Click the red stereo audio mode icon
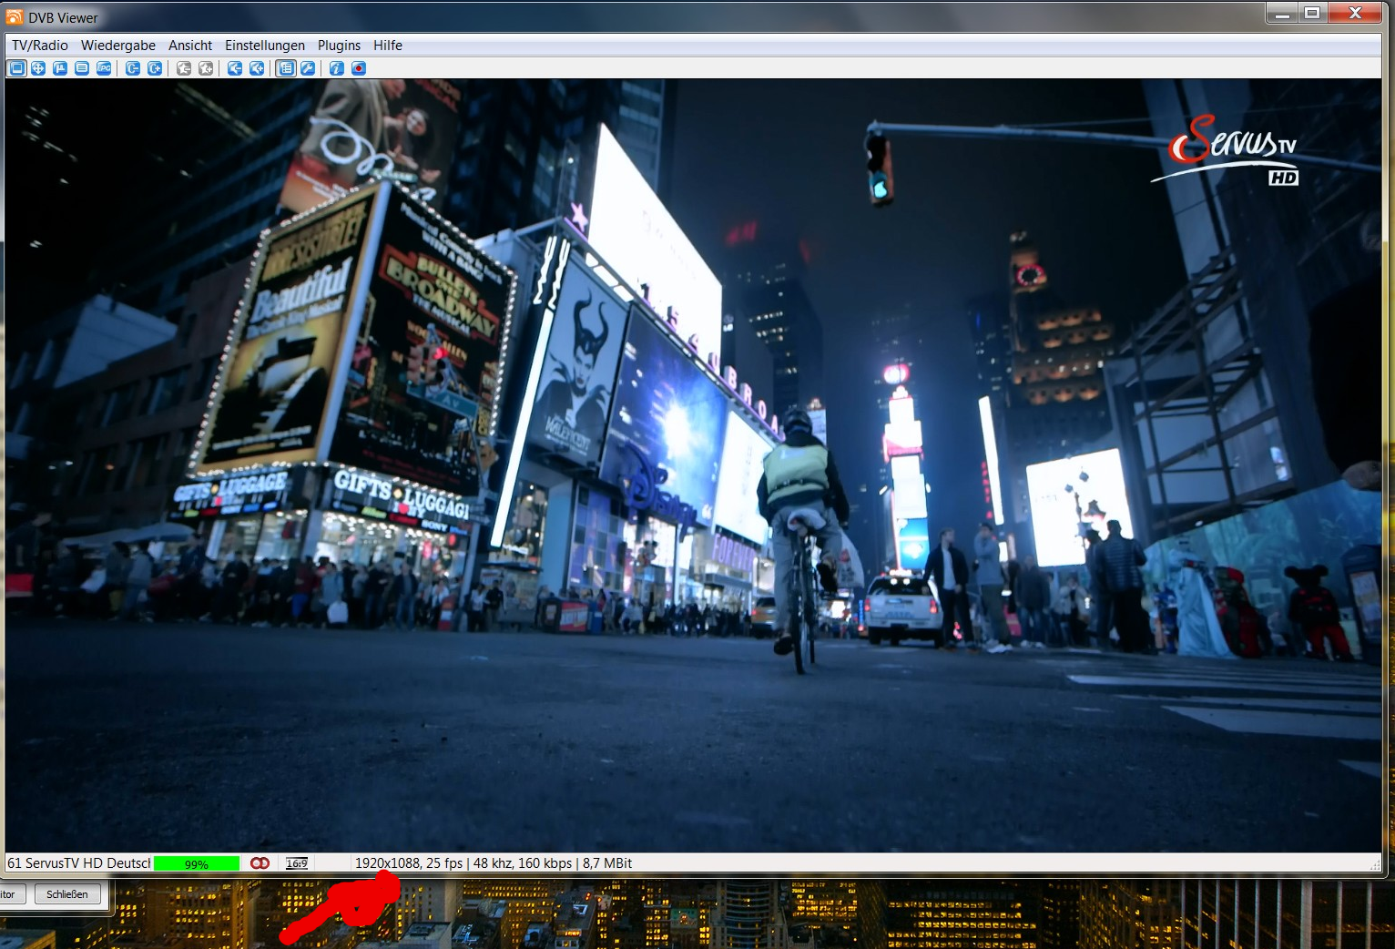 260,863
